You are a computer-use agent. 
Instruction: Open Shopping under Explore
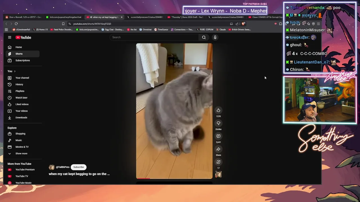pos(22,134)
